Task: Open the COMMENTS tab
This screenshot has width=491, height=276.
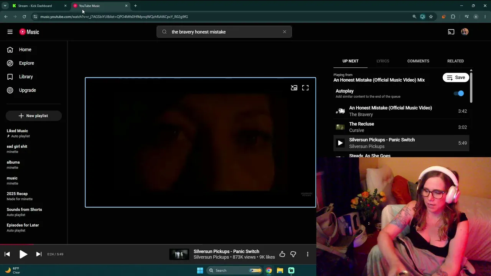Action: (418, 61)
